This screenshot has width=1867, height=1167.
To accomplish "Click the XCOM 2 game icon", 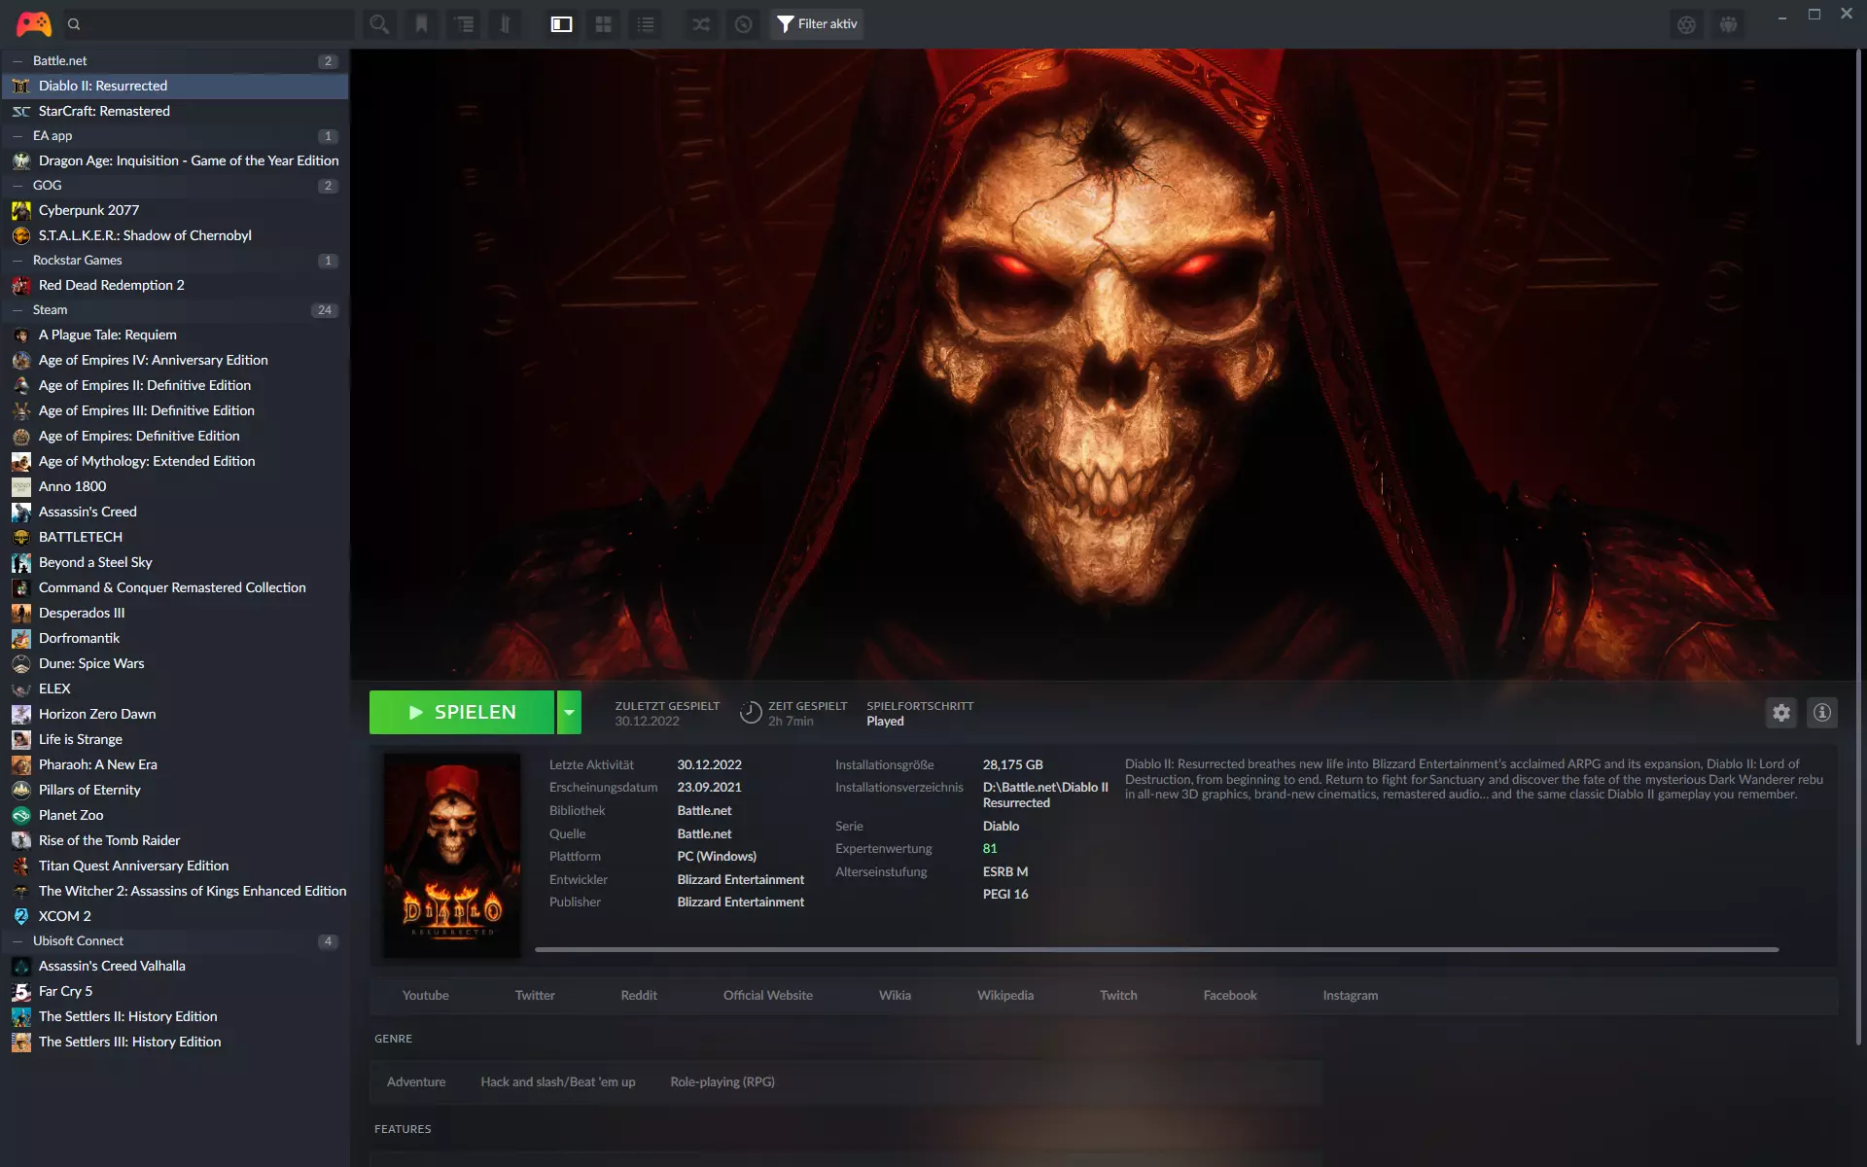I will 21,916.
